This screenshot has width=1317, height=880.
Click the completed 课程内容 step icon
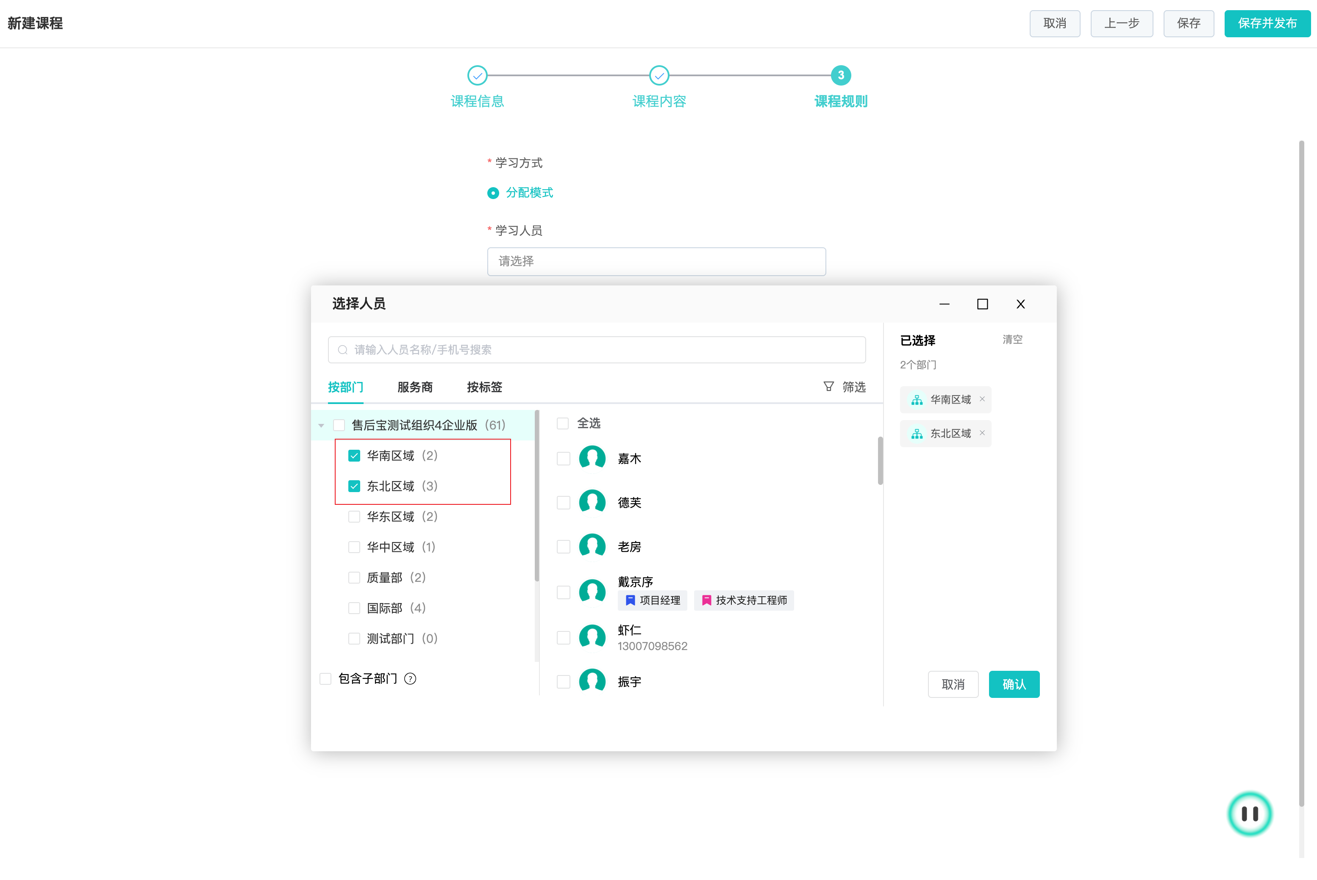[x=659, y=75]
